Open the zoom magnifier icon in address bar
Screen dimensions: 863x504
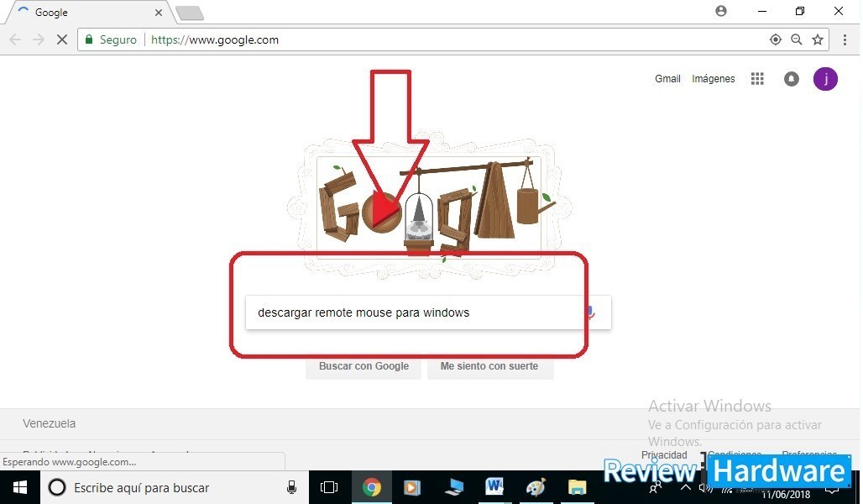click(797, 39)
